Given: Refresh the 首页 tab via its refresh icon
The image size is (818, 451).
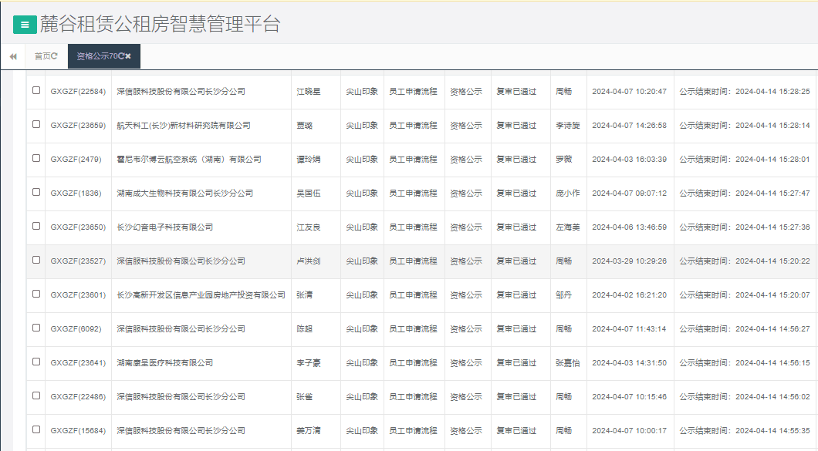Looking at the screenshot, I should click(x=54, y=56).
